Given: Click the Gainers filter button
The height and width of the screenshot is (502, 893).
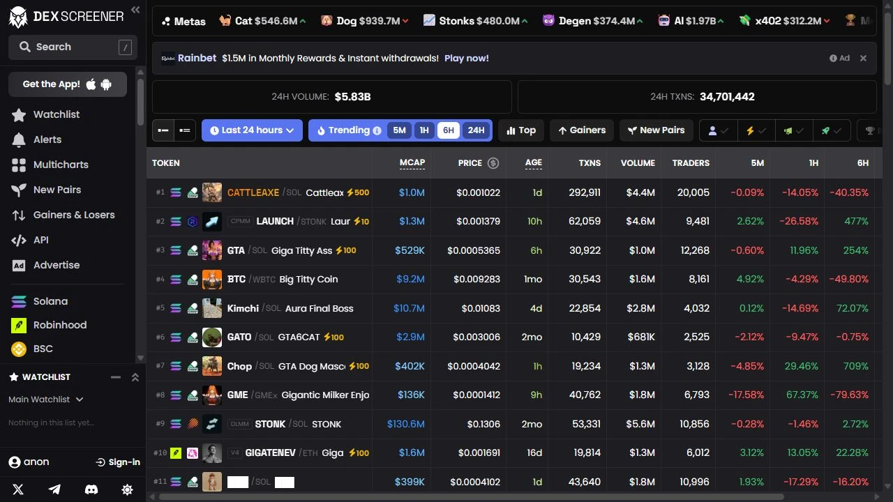Looking at the screenshot, I should pos(582,130).
